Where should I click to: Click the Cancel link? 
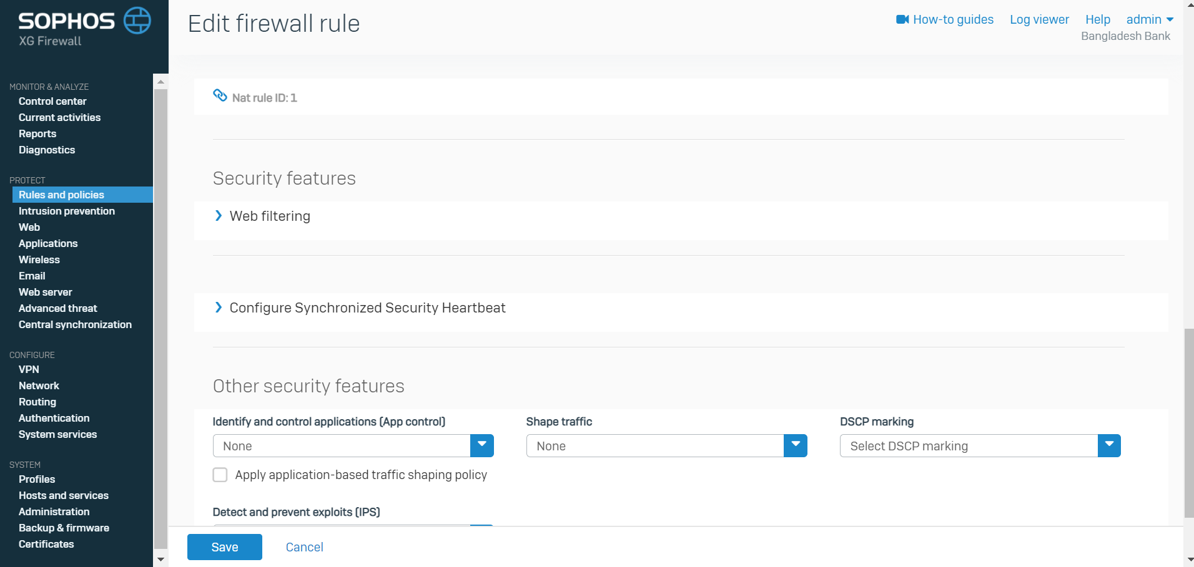(x=304, y=547)
